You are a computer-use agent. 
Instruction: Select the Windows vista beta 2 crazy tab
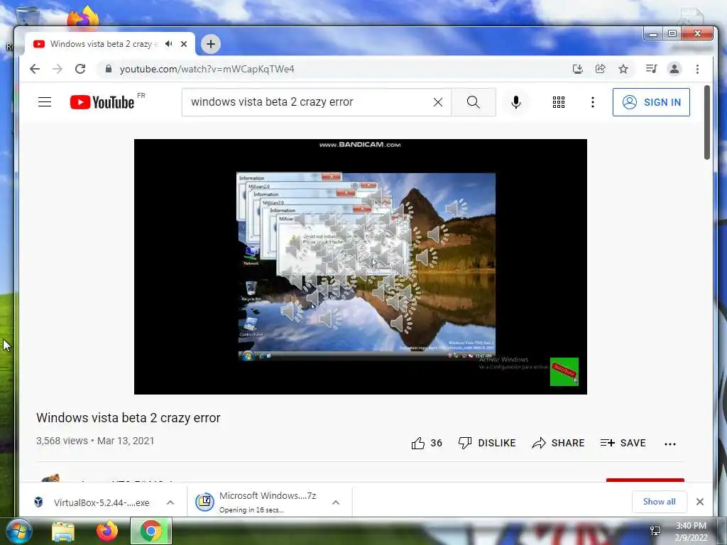[x=104, y=44]
